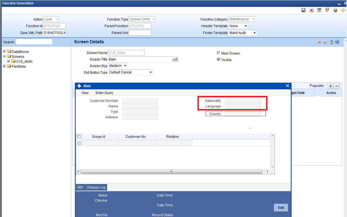Open the Action dropdown
Screen dimensions: 347x217
51,19
